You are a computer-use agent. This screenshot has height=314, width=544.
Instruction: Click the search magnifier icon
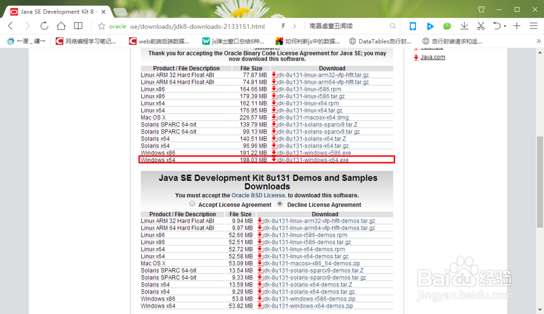pyautogui.click(x=392, y=26)
